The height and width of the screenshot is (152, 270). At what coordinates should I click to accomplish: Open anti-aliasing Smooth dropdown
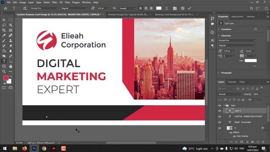coord(127,8)
